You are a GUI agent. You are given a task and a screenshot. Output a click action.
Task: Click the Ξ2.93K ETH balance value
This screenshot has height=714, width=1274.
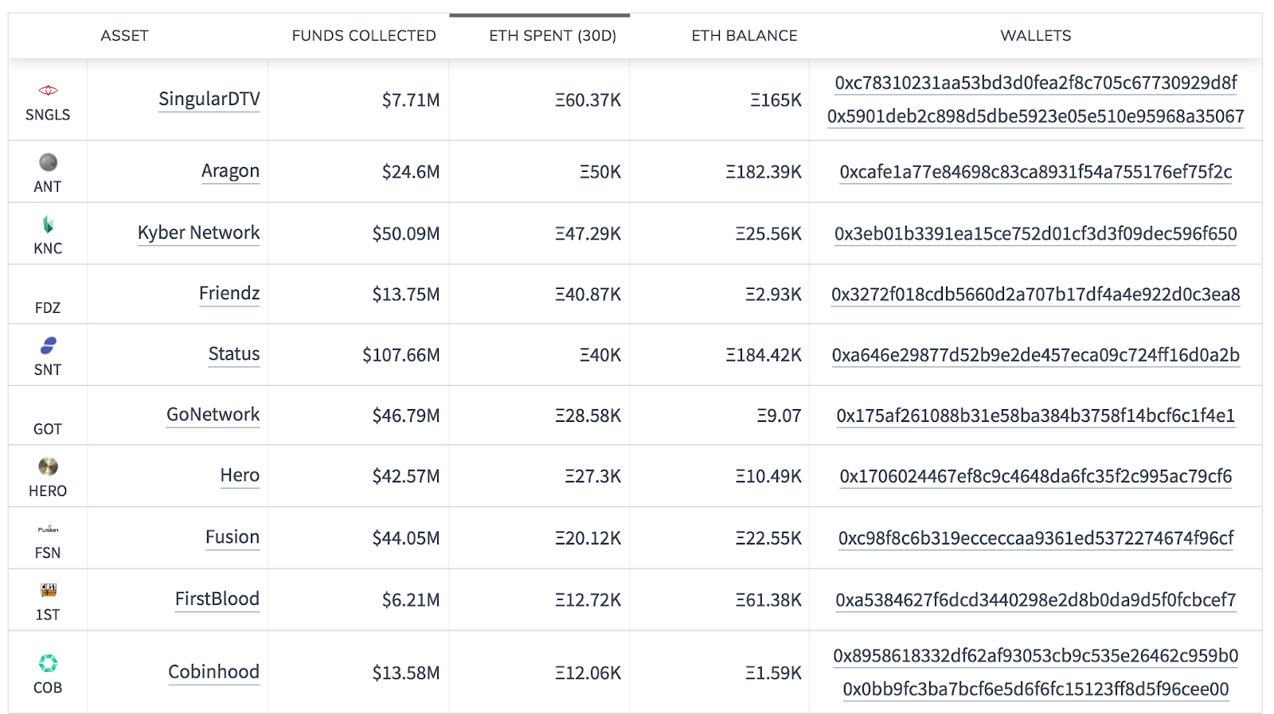[x=773, y=295]
